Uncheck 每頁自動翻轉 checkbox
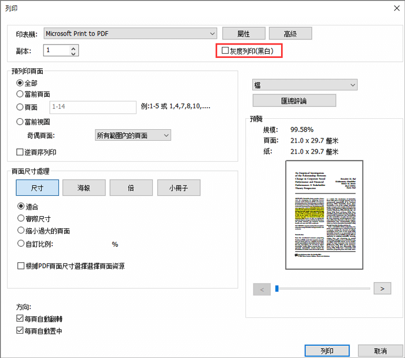 pos(21,319)
